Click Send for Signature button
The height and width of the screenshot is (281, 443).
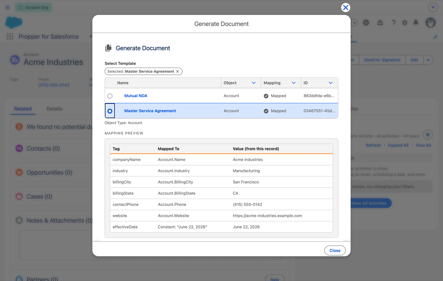point(382,60)
